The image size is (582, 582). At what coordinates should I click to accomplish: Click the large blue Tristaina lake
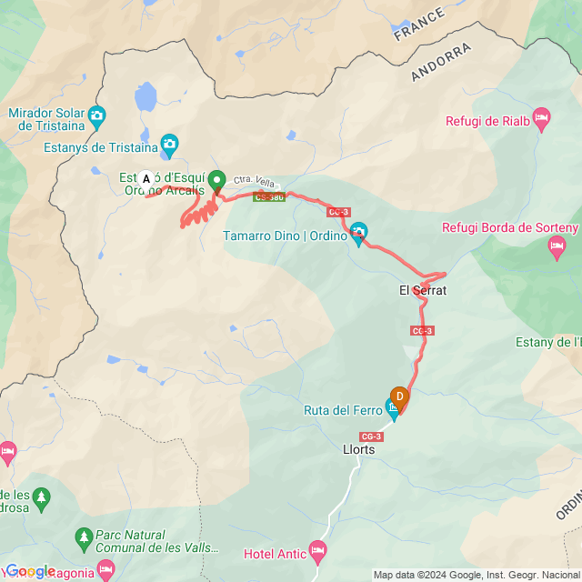click(x=145, y=97)
